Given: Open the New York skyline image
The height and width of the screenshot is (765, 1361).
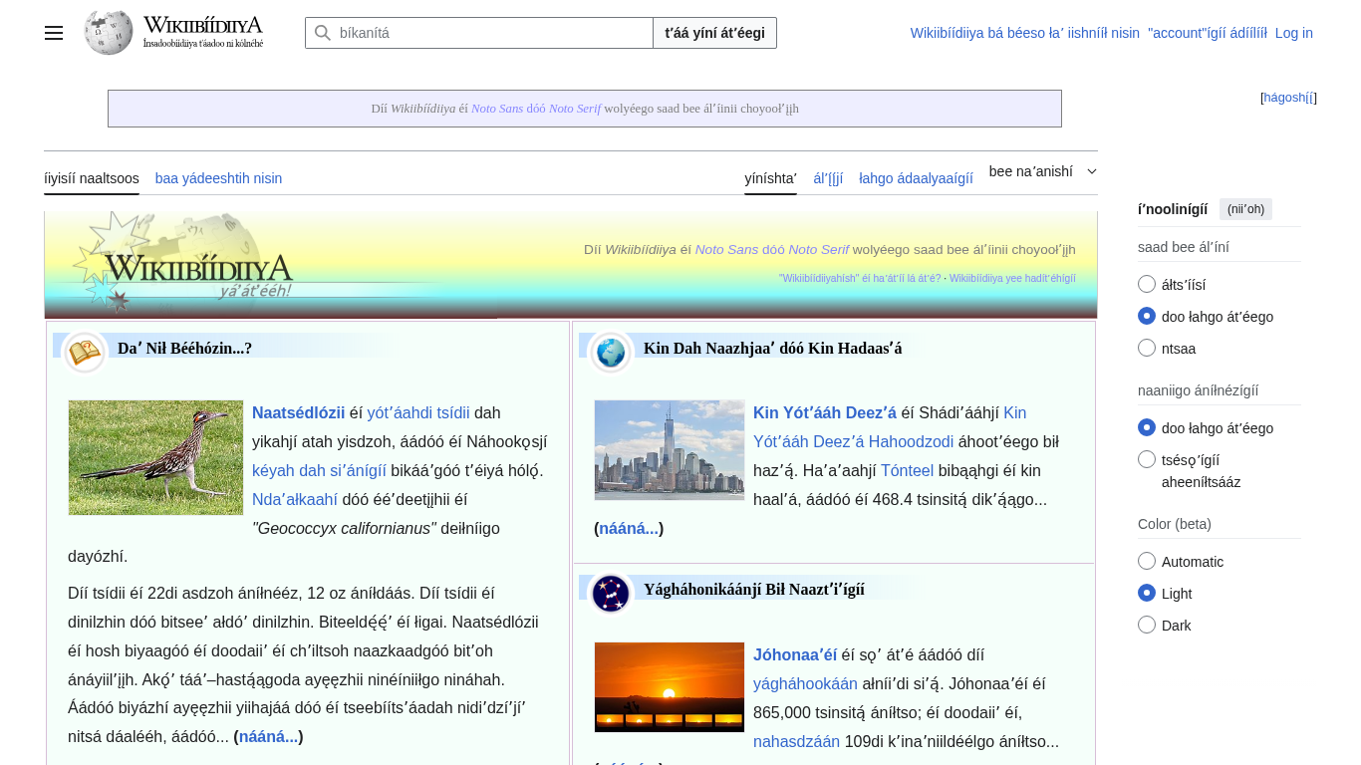Looking at the screenshot, I should (x=670, y=450).
